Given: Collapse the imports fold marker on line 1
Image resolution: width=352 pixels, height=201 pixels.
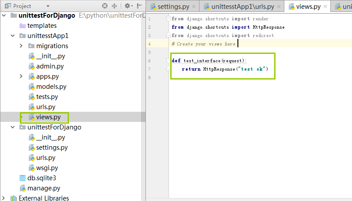Looking at the screenshot, I should (168, 19).
